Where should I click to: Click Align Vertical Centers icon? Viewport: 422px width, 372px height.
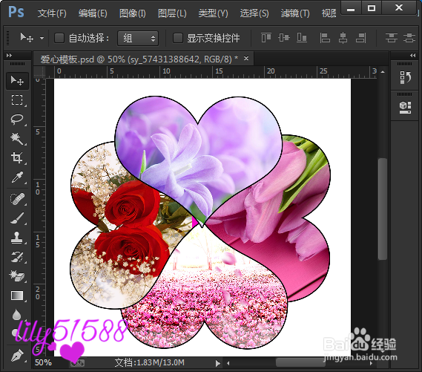(284, 38)
